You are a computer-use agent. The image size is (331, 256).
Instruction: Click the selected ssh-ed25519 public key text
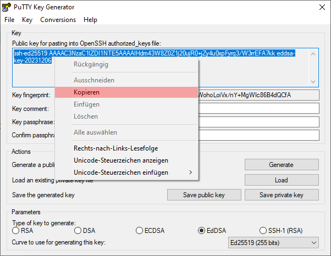click(154, 53)
